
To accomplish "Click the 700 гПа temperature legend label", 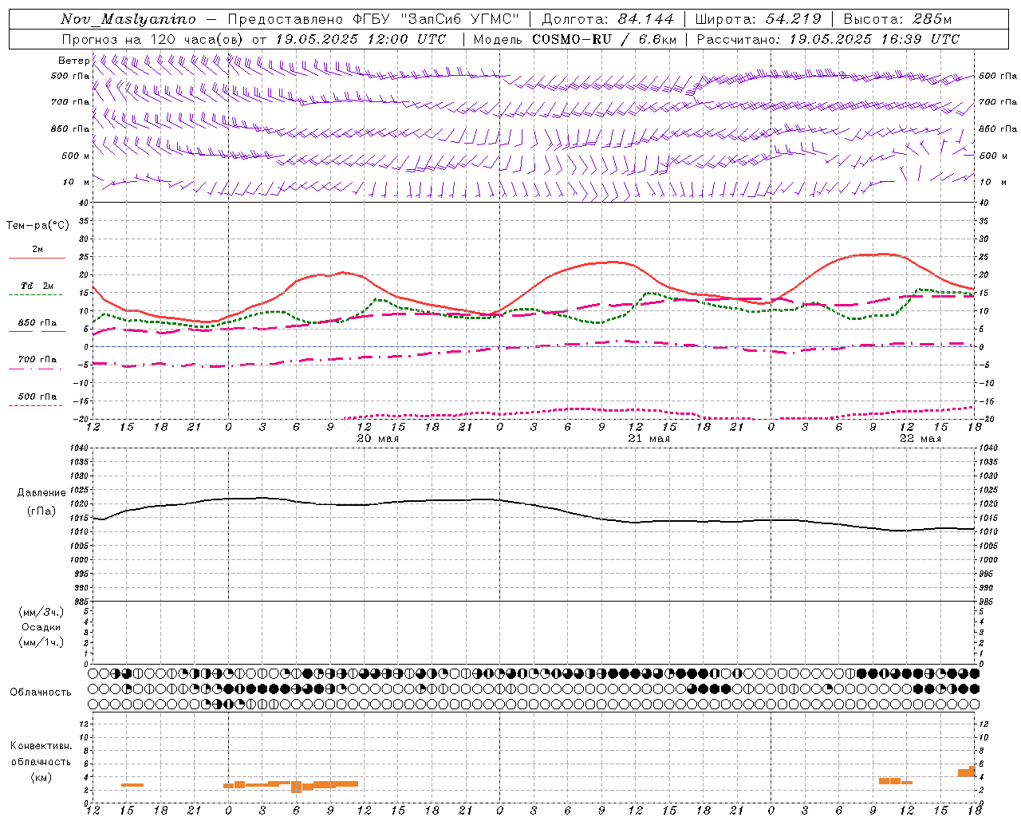I will coord(37,360).
